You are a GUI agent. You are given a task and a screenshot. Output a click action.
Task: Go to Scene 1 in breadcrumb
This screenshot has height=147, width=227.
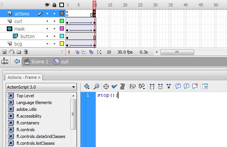tap(36, 61)
